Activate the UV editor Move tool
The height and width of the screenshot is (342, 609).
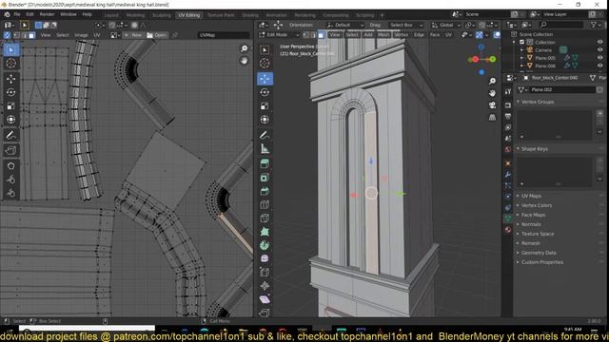(x=10, y=79)
